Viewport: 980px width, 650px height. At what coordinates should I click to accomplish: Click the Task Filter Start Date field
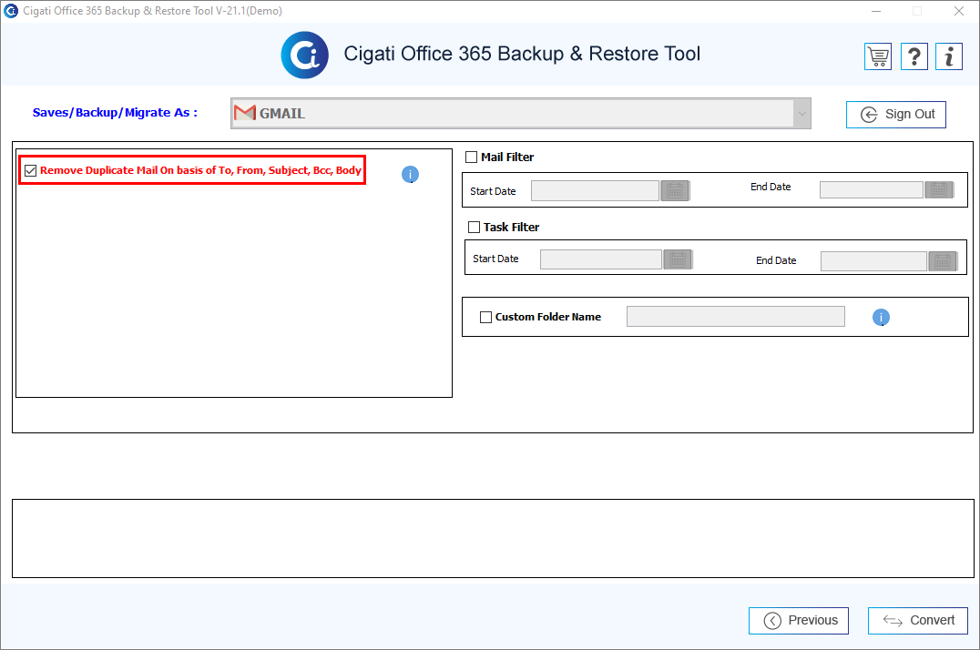pyautogui.click(x=600, y=259)
